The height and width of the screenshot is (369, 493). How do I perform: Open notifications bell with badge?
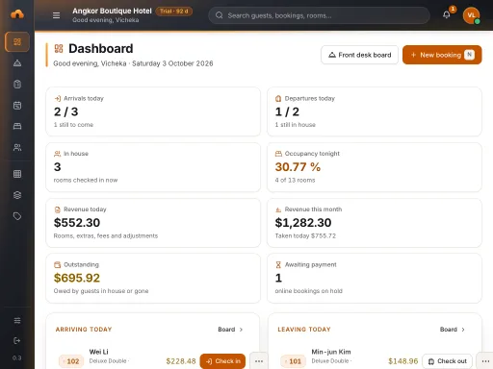click(447, 14)
